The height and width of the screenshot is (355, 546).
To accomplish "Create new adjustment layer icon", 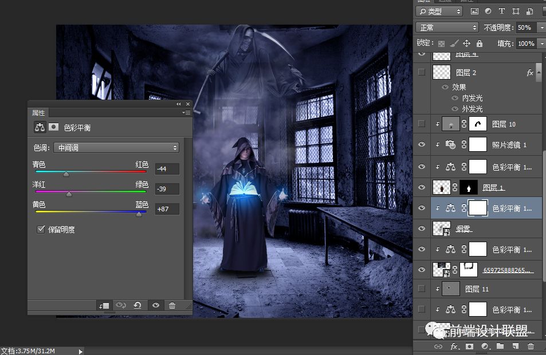I will pos(485,346).
